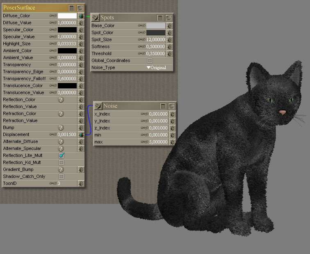Click the Noise max value 5,000000

158,142
